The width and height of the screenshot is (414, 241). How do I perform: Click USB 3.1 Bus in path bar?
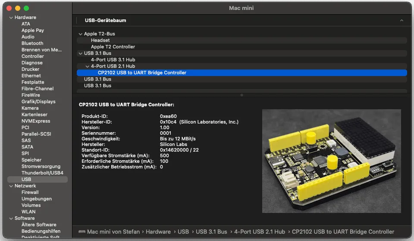tap(211, 232)
